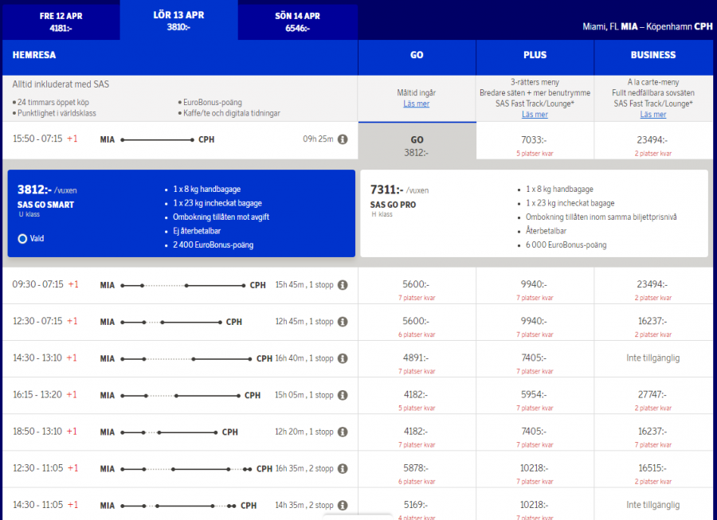This screenshot has width=717, height=520.
Task: Open 'Läs mer' link under GO column
Action: [417, 104]
